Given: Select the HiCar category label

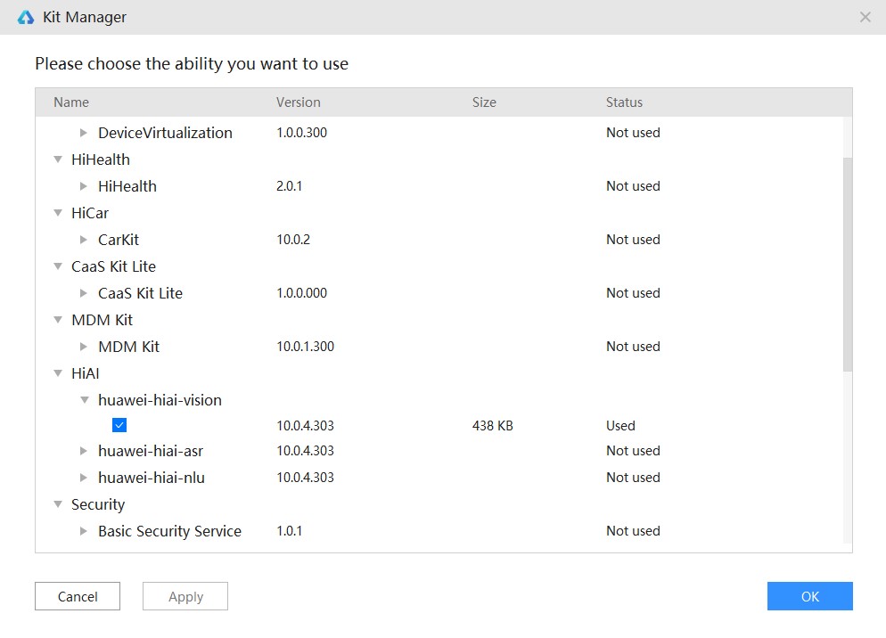Looking at the screenshot, I should (90, 213).
